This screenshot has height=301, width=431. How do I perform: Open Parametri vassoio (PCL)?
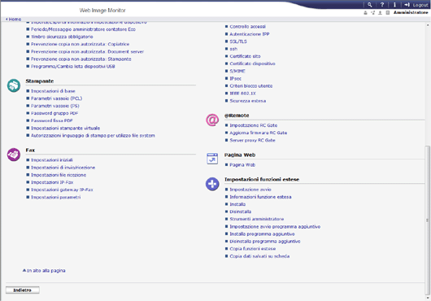coord(56,98)
